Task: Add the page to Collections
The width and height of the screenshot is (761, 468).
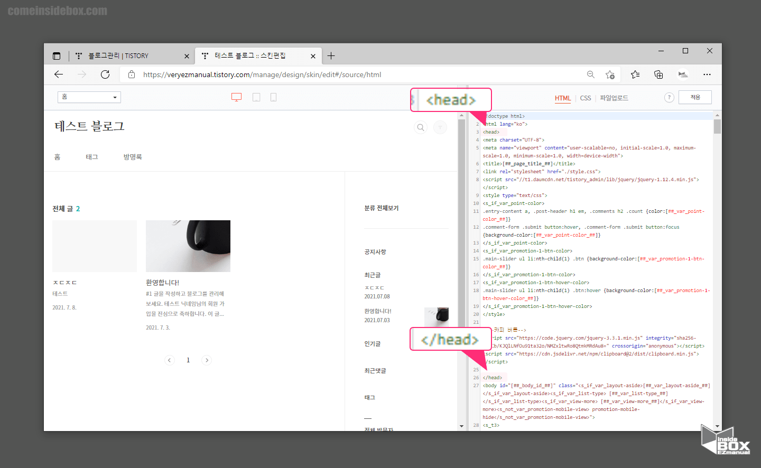Action: coord(658,74)
